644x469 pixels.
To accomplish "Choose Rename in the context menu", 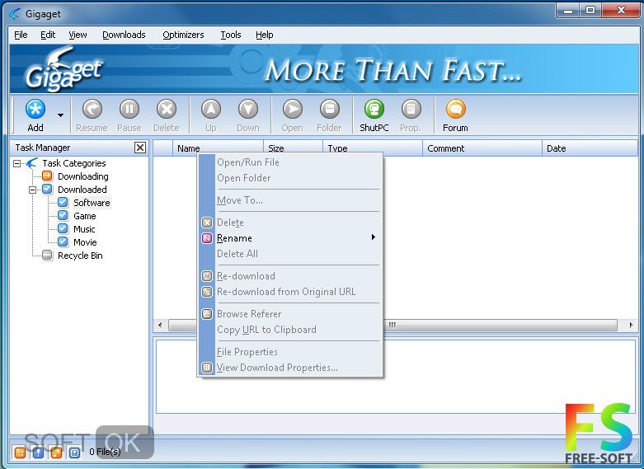I will pos(290,238).
